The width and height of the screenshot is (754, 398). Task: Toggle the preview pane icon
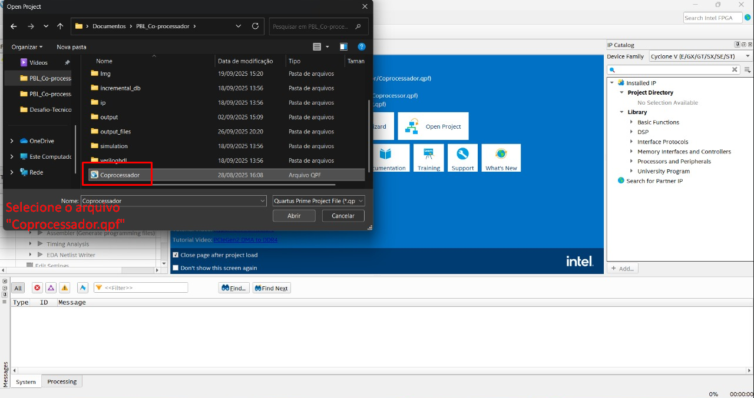tap(343, 46)
